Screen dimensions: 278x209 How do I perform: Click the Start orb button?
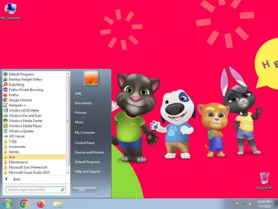pyautogui.click(x=7, y=204)
